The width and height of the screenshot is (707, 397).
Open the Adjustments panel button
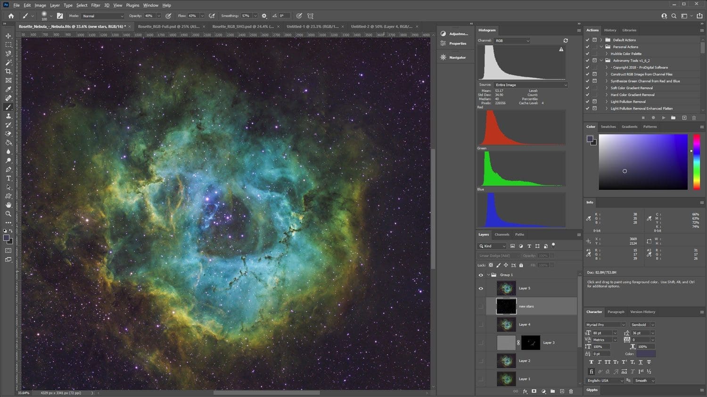coord(454,34)
